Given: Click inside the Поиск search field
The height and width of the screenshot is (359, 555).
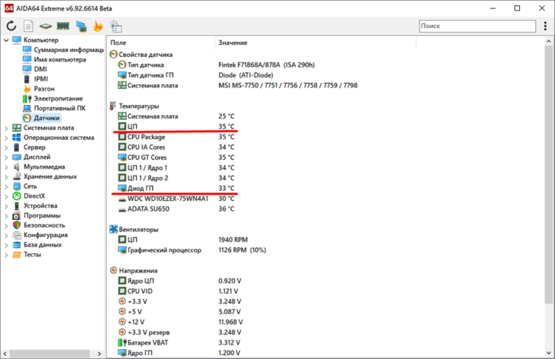Looking at the screenshot, I should coord(477,26).
